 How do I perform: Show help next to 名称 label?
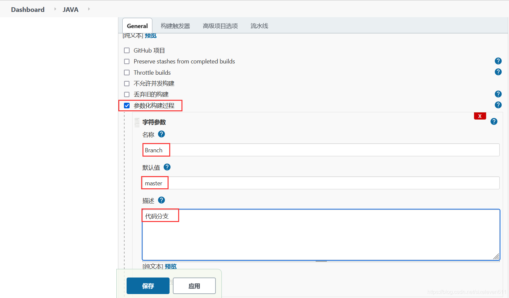(x=161, y=134)
